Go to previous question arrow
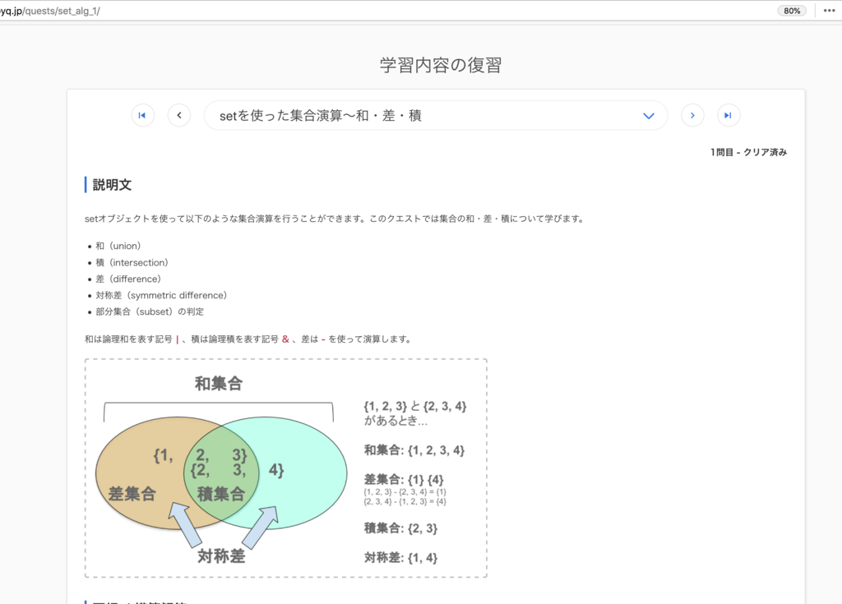Screen dimensions: 842x604 tap(179, 115)
